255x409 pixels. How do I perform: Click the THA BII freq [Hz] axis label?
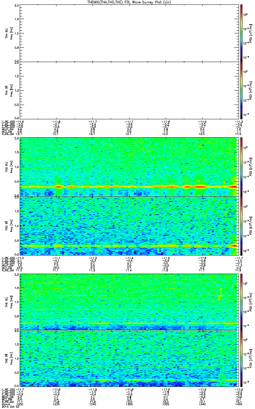(x=11, y=90)
